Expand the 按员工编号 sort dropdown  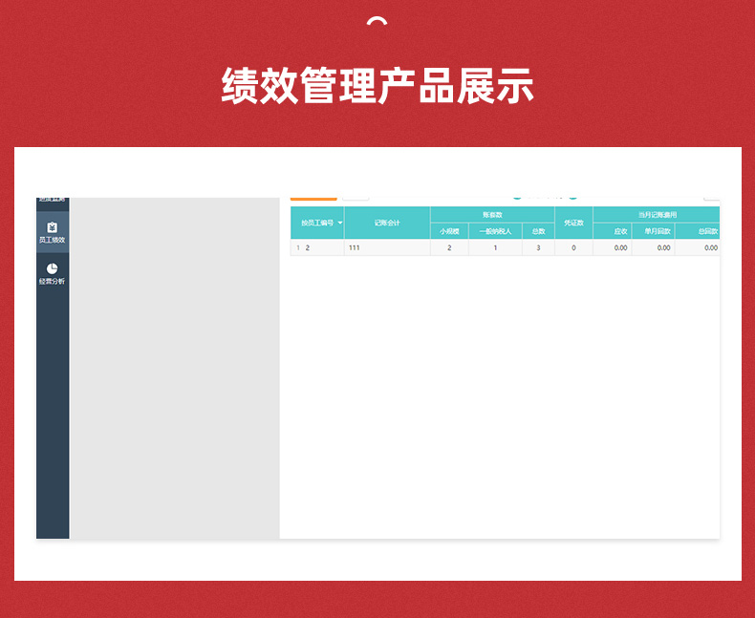[340, 223]
